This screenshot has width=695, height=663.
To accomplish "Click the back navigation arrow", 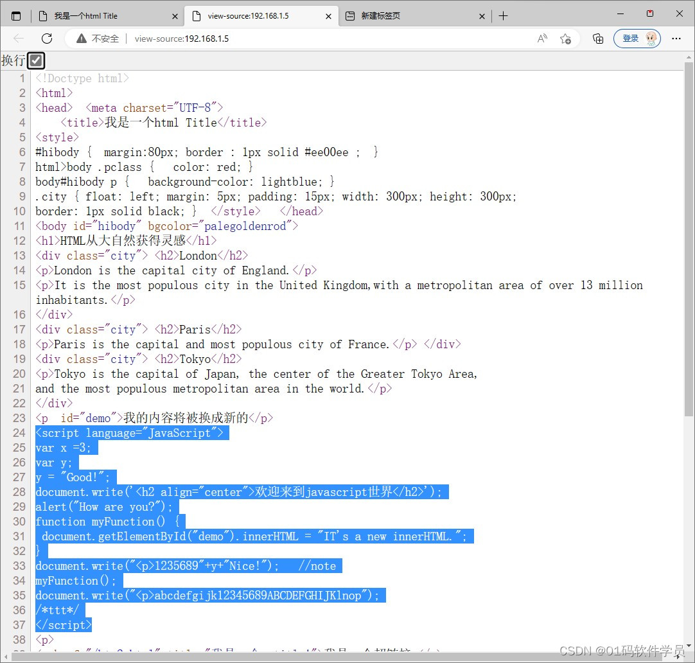I will click(19, 39).
